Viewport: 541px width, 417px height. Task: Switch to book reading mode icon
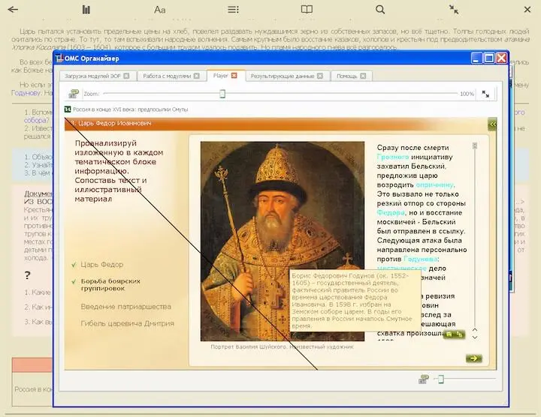(x=307, y=9)
